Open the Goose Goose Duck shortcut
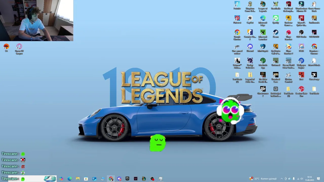This screenshot has height=182, width=324. (314, 7)
